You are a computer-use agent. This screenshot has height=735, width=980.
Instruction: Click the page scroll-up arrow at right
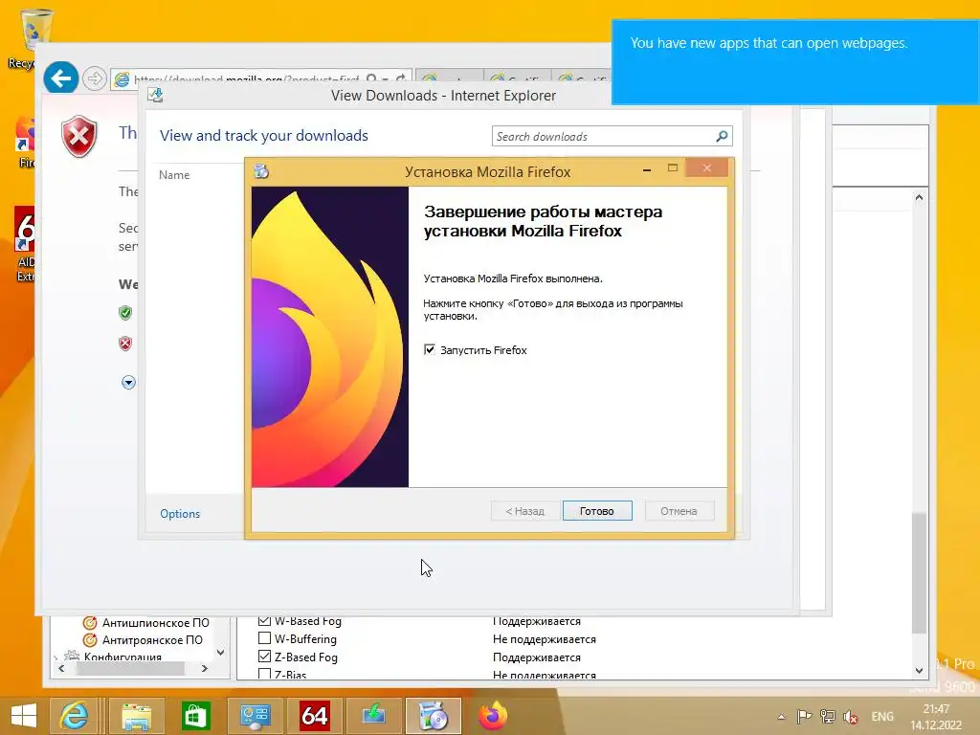point(919,197)
